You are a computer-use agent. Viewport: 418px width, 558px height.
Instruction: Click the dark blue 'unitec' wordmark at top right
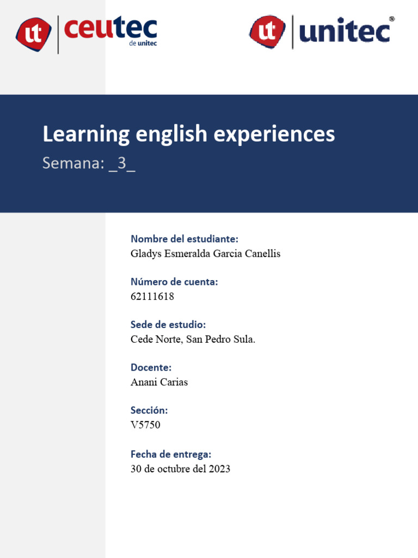tap(345, 33)
